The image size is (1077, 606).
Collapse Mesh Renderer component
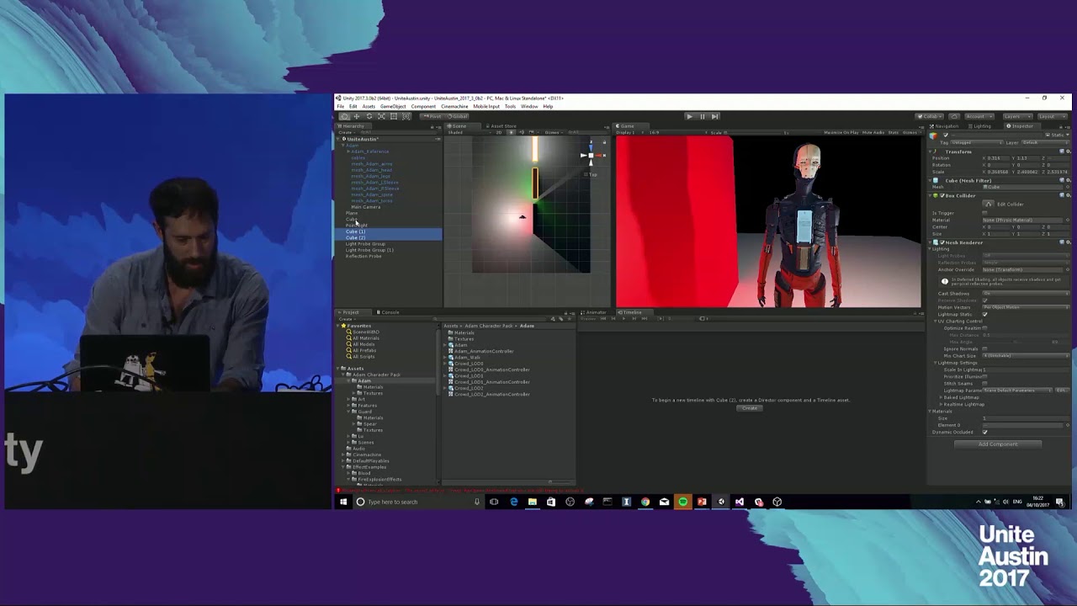click(931, 242)
